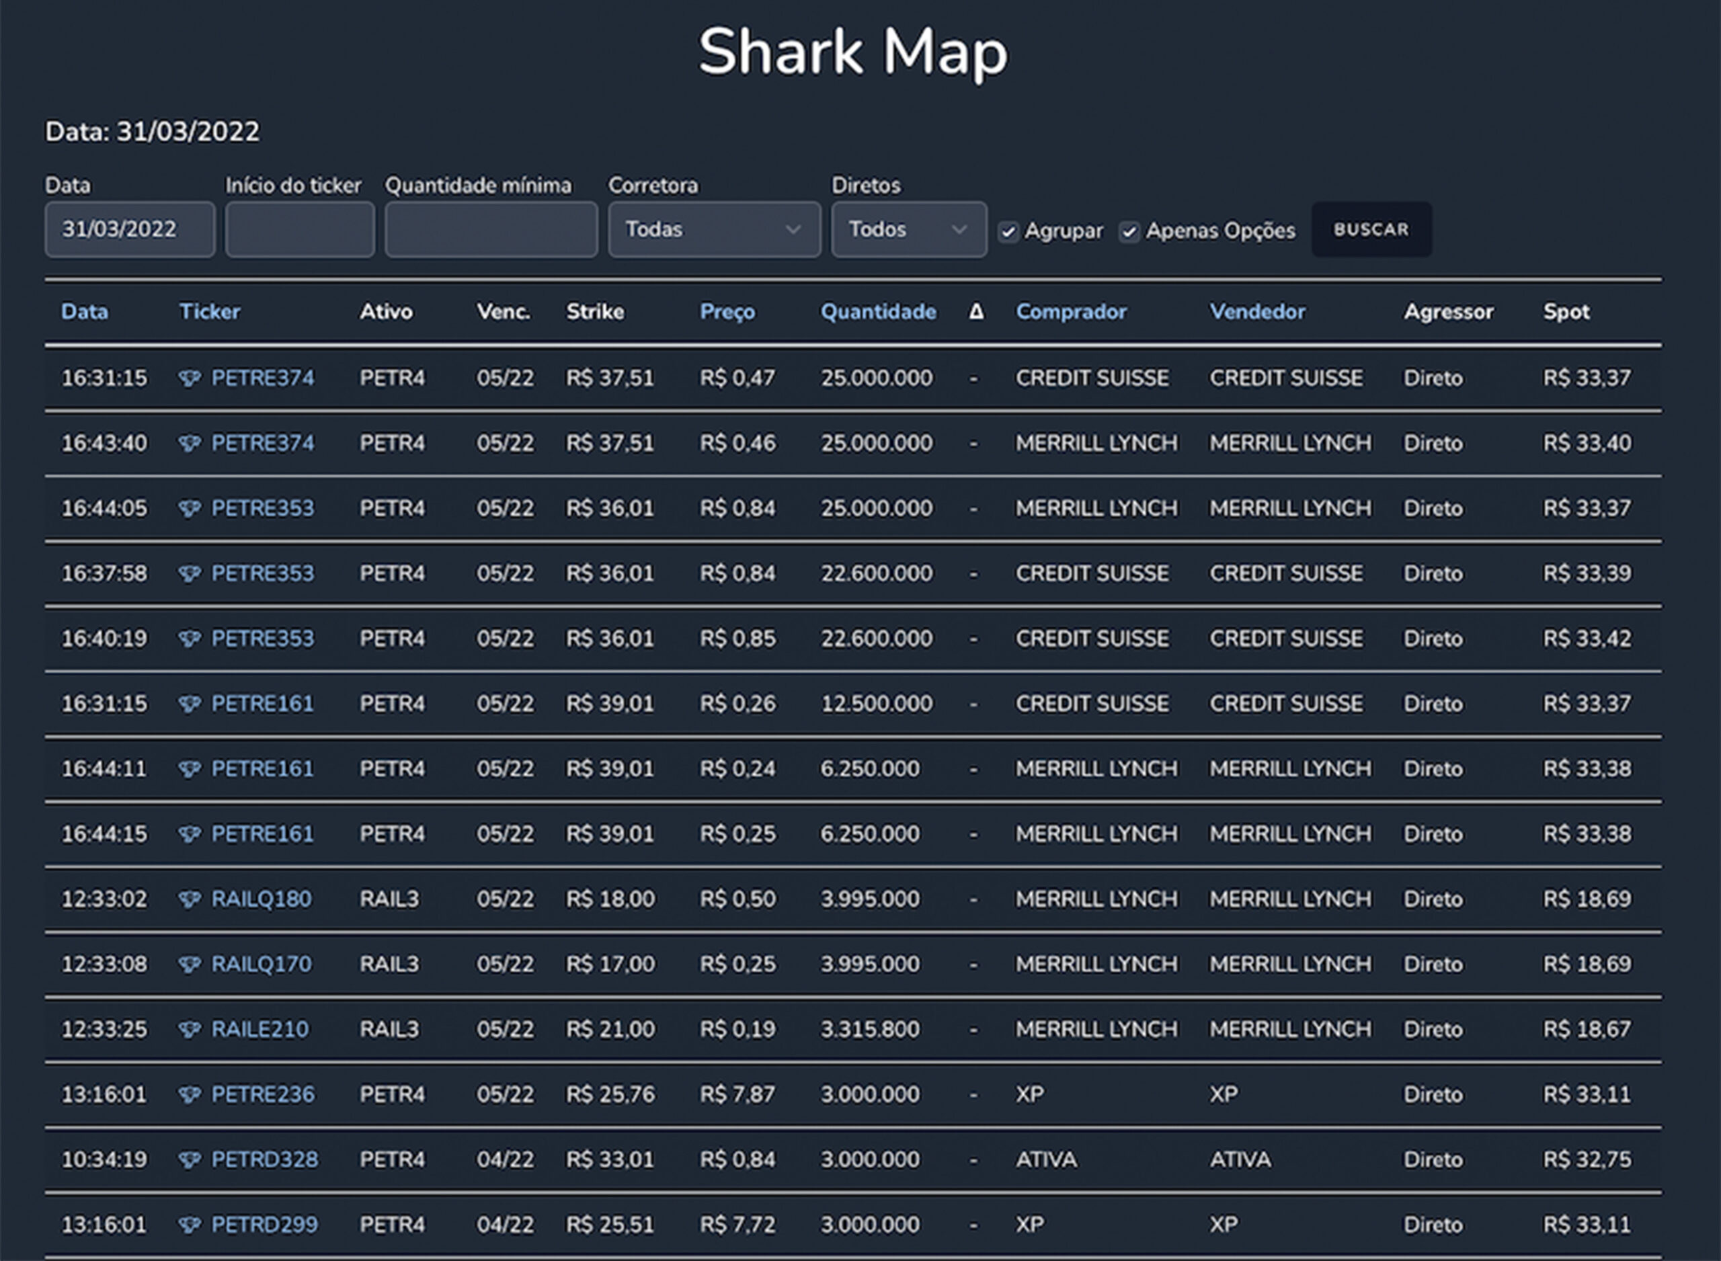Click the diamond icon beside PETRD328
1721x1261 pixels.
pyautogui.click(x=191, y=1160)
